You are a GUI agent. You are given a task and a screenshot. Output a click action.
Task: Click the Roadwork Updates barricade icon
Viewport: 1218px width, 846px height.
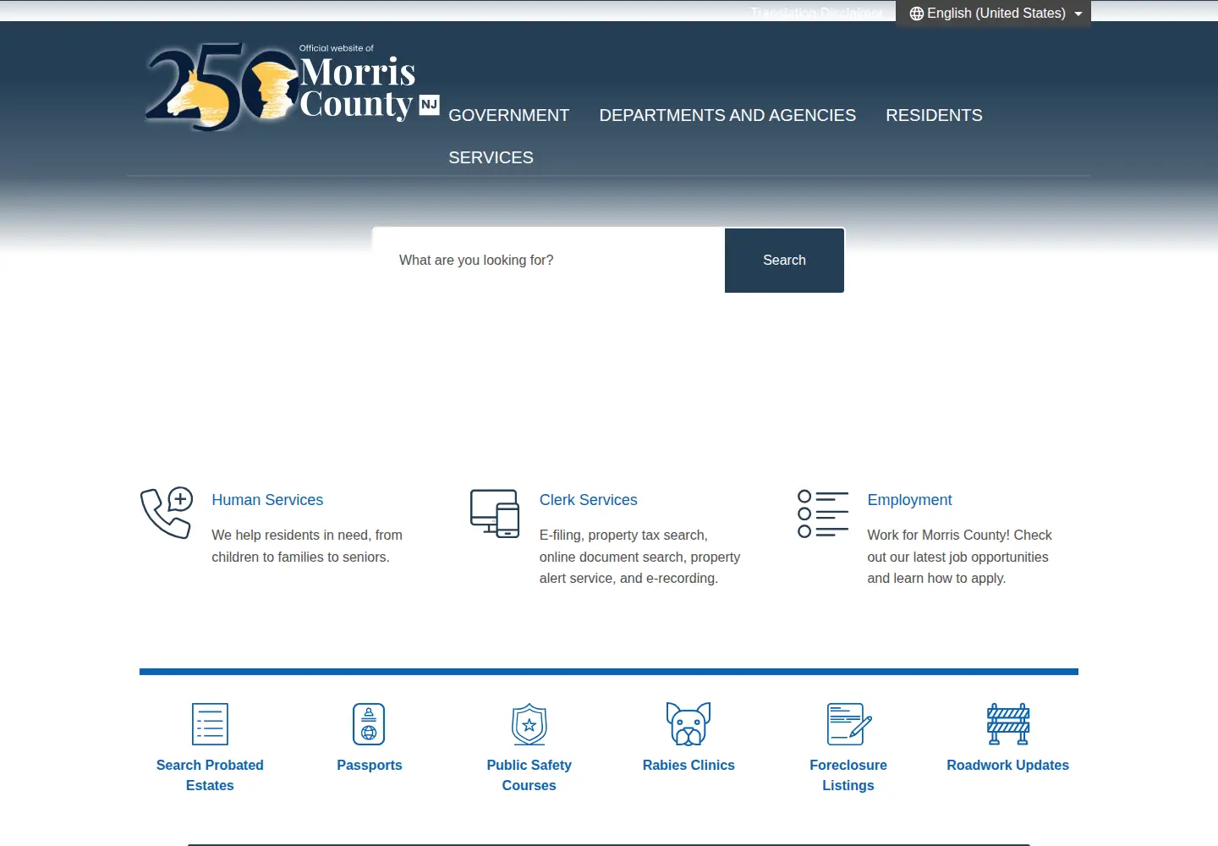pos(1008,724)
